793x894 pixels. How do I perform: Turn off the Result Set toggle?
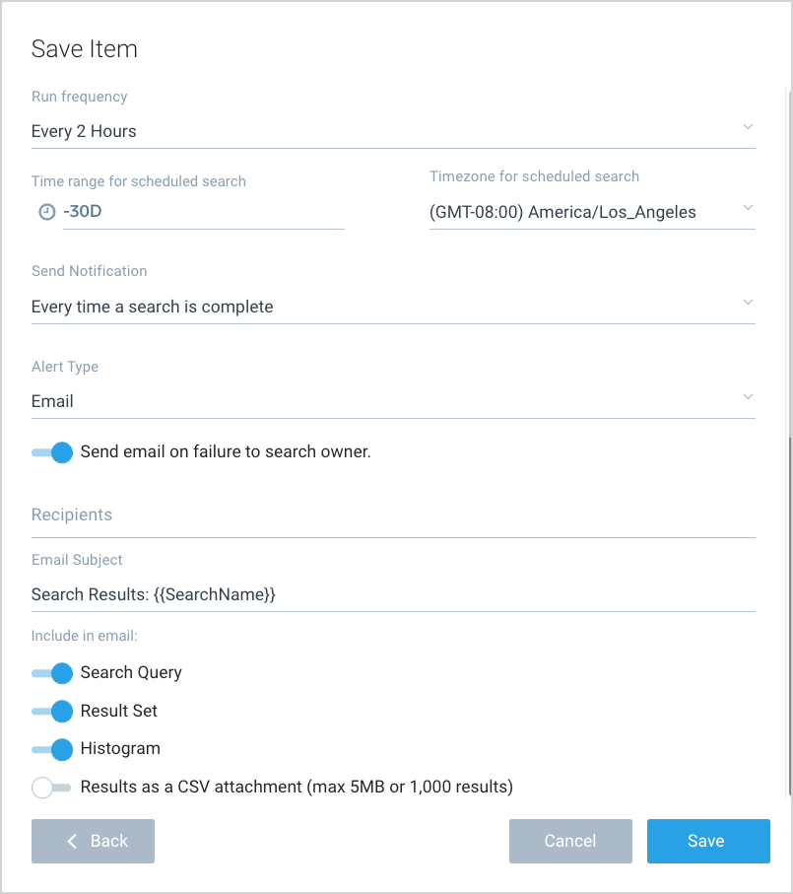point(52,711)
